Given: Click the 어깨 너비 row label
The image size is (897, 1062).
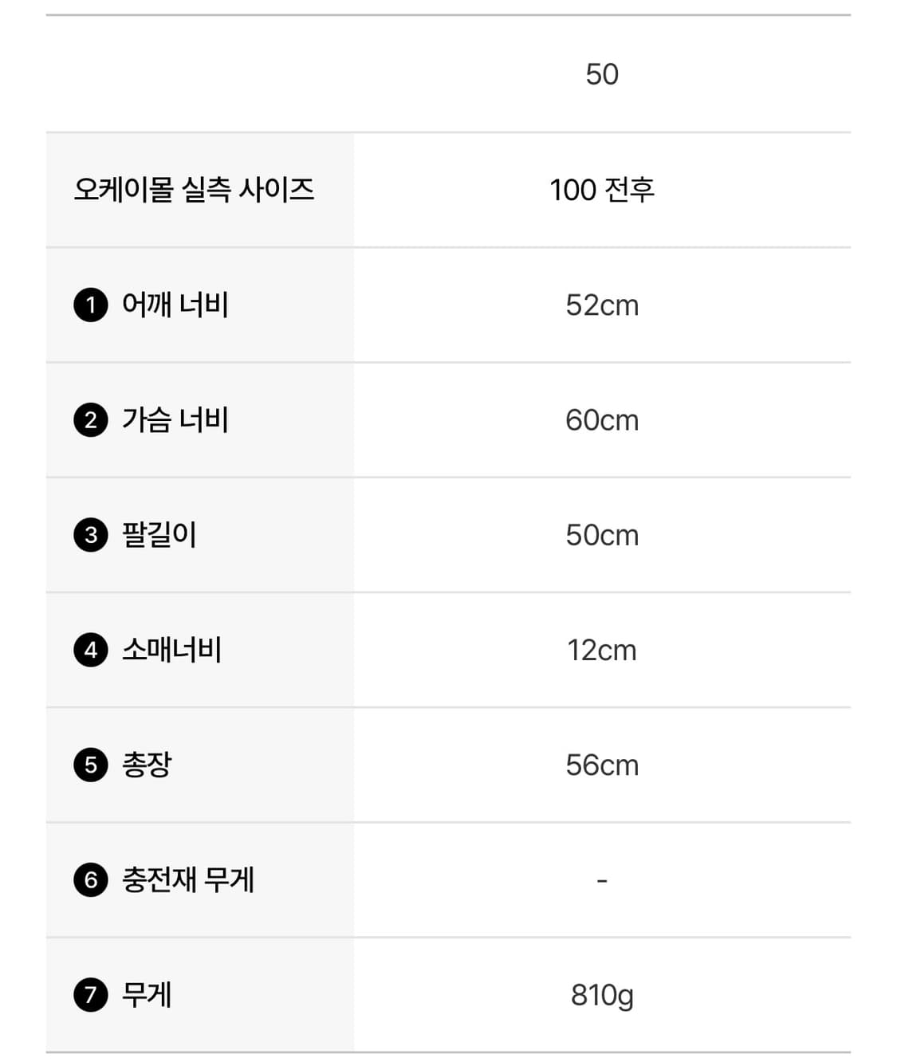Looking at the screenshot, I should pos(175,305).
